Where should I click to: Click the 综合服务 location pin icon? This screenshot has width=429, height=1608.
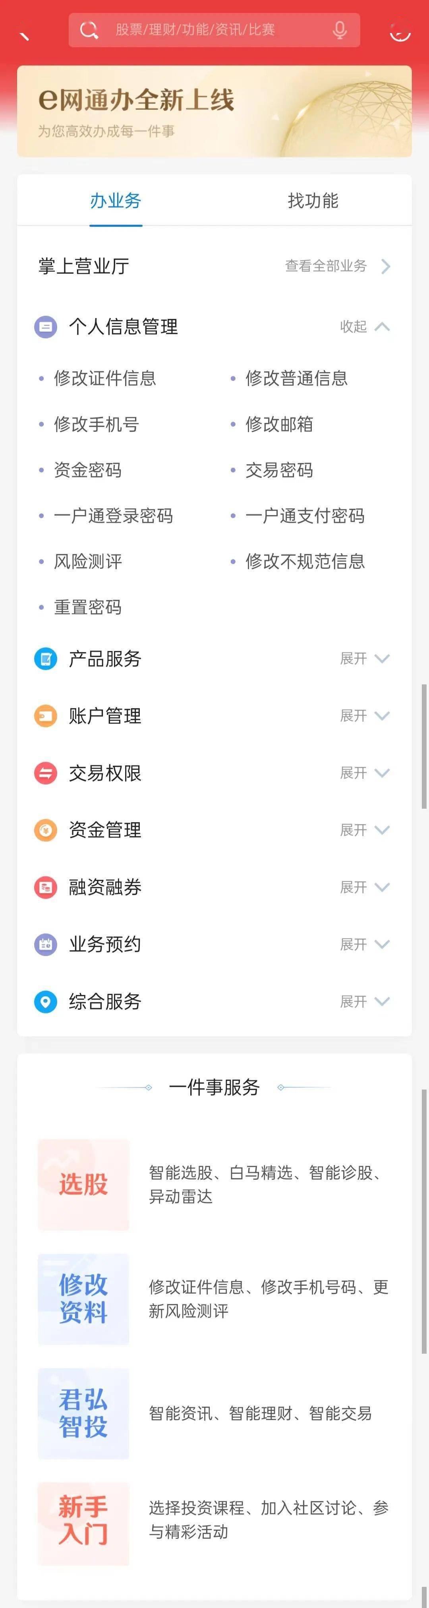pyautogui.click(x=45, y=1001)
